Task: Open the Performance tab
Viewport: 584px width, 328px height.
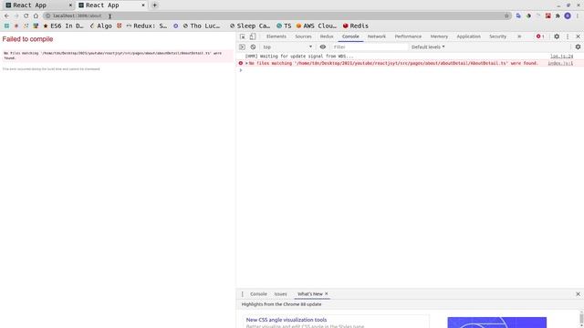Action: click(408, 36)
